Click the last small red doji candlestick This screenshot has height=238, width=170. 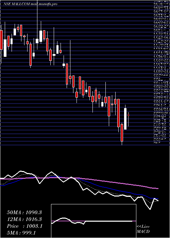click(x=129, y=115)
